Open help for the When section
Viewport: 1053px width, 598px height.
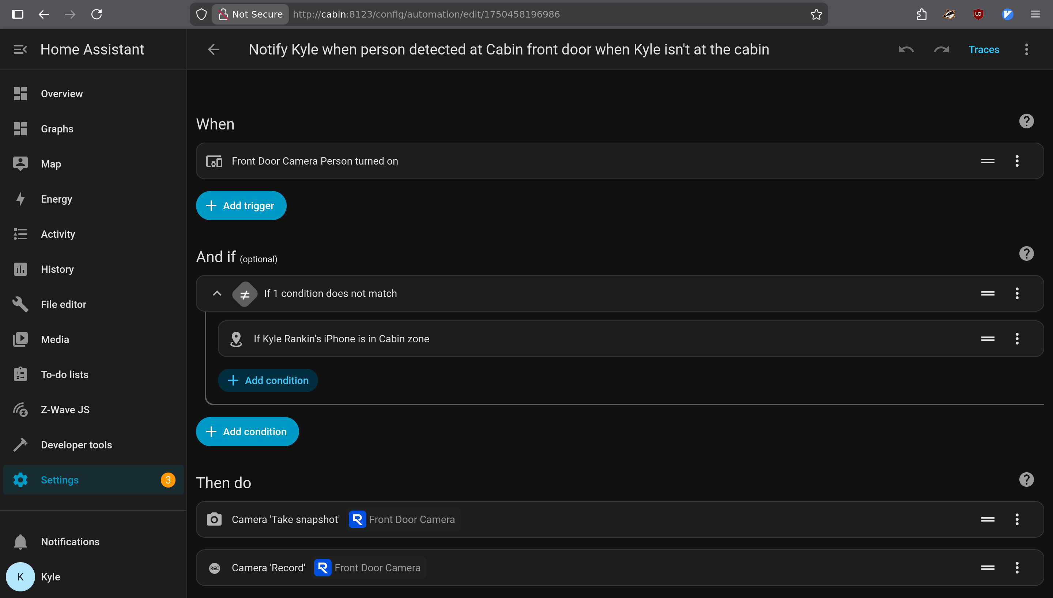coord(1026,121)
